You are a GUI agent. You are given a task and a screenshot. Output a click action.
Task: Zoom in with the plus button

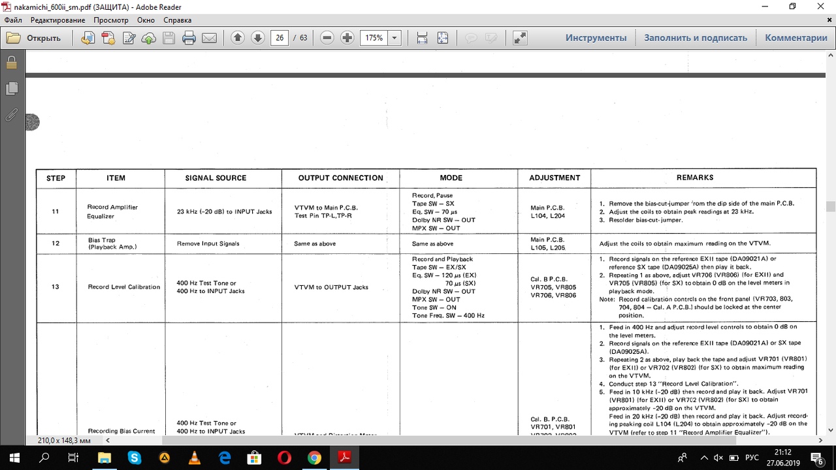pyautogui.click(x=347, y=38)
